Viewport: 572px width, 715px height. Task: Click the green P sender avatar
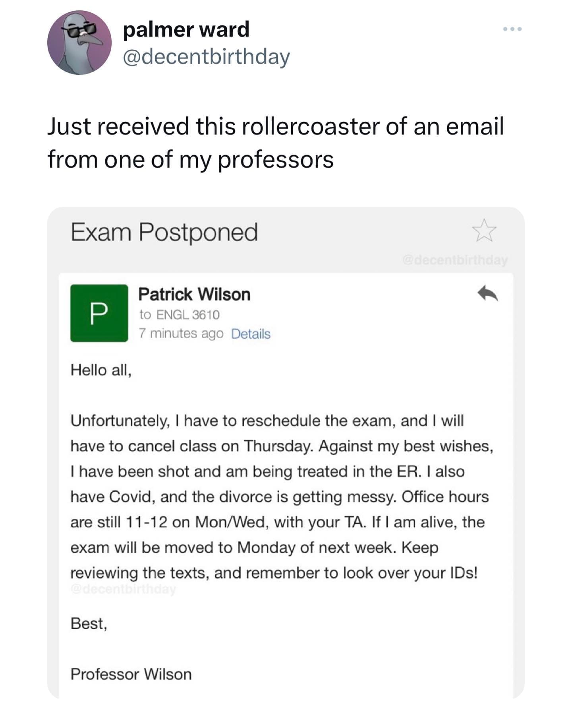[99, 313]
